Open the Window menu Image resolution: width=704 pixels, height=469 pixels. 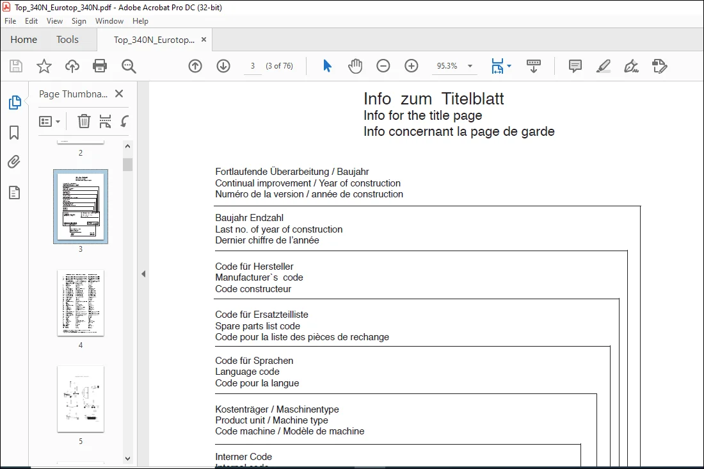(x=109, y=21)
